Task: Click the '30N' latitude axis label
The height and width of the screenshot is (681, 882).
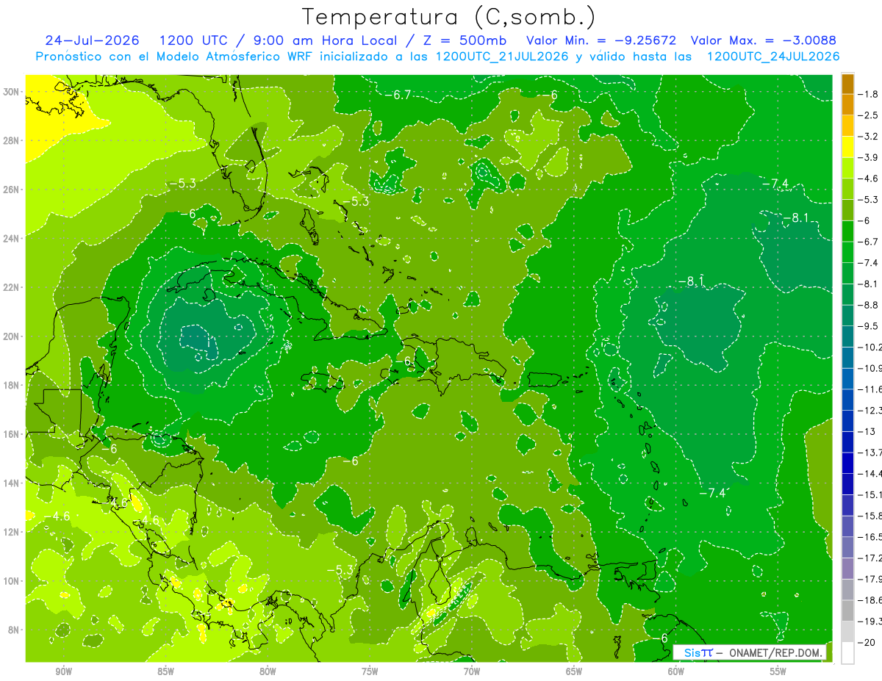Action: point(12,92)
